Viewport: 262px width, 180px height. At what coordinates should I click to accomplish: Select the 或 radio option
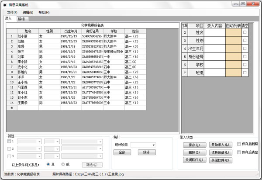pos(62,165)
